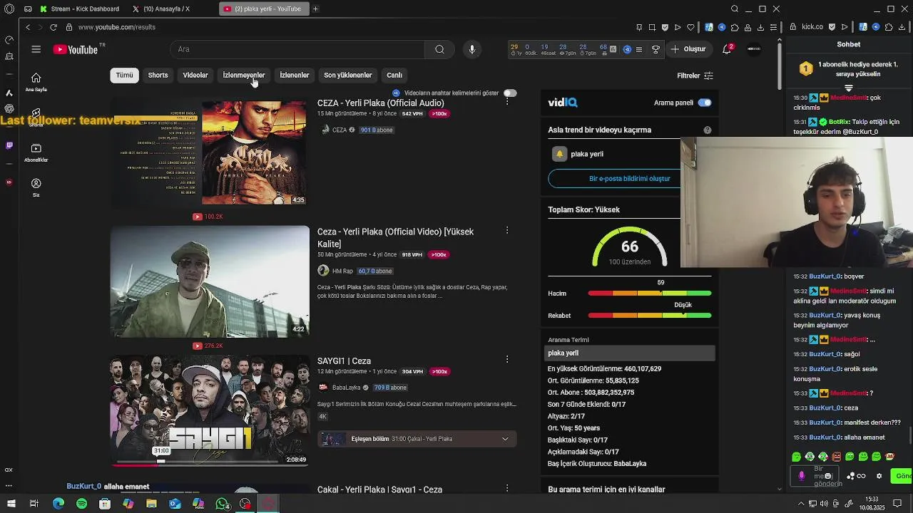Open CEZA - Yerli Plaka (Official Audio) title

(380, 103)
